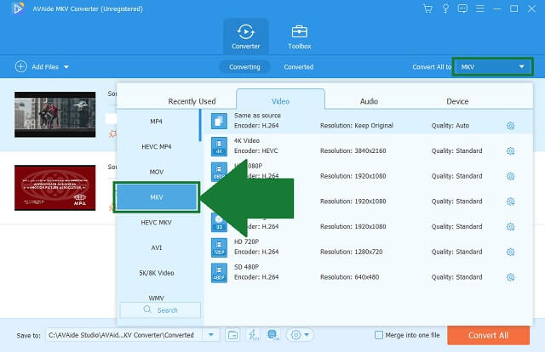The width and height of the screenshot is (545, 352).
Task: Select the 4K Video preset text
Action: tap(247, 140)
